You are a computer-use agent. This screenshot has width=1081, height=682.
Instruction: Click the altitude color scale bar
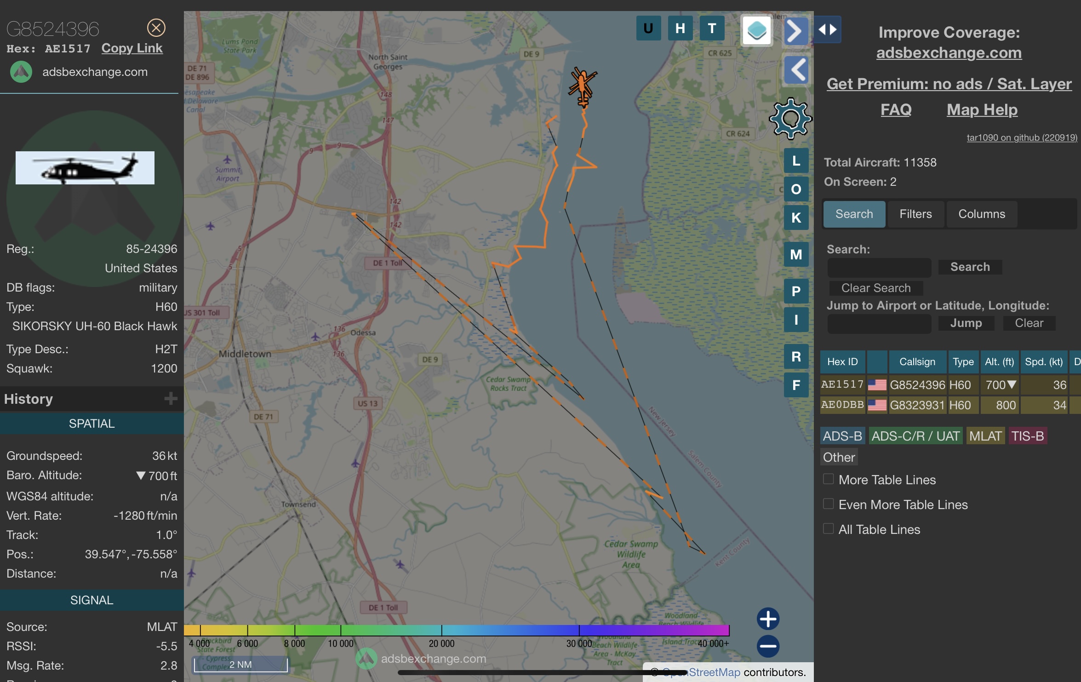pyautogui.click(x=457, y=630)
